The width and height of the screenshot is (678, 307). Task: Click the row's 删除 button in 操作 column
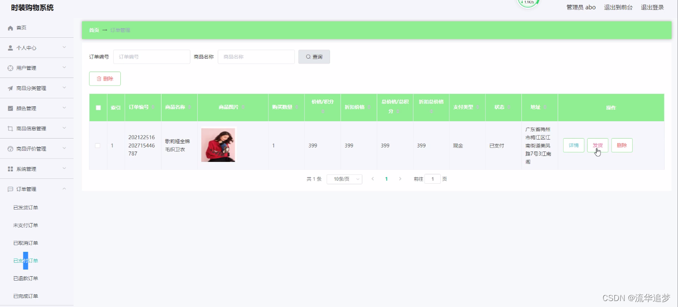(622, 146)
